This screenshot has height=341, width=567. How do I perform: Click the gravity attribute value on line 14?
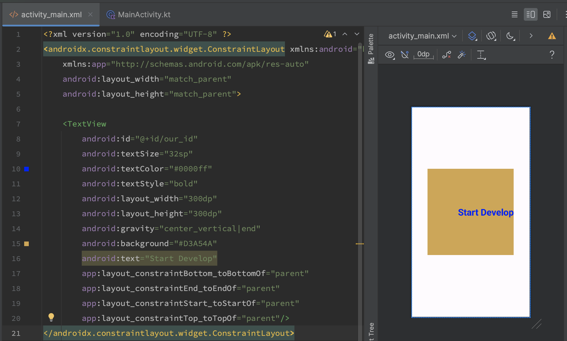pyautogui.click(x=210, y=229)
